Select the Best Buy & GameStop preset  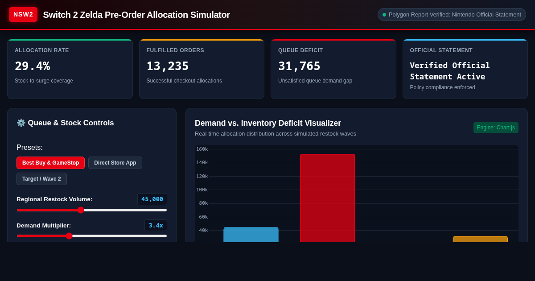tap(50, 163)
